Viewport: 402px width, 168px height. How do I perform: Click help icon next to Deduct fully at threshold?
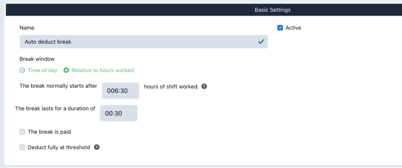(97, 147)
